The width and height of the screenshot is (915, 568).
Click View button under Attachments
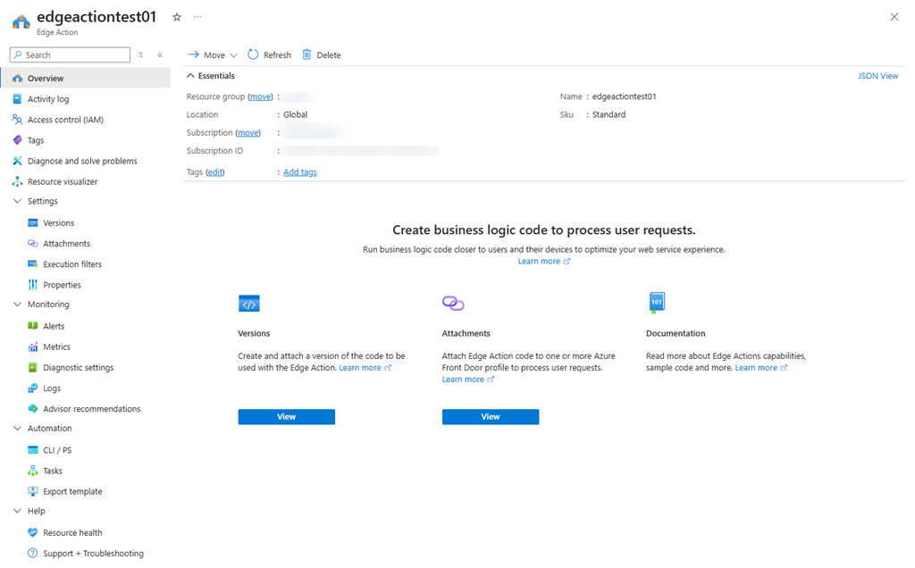pyautogui.click(x=491, y=417)
